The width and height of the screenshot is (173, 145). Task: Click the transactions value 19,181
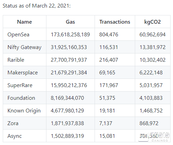pos(107,111)
